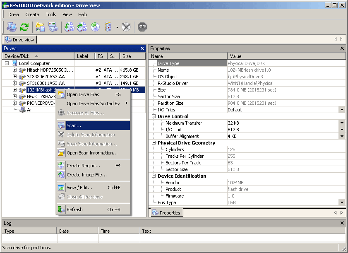The width and height of the screenshot is (348, 253).
Task: Expand the ST3320620AS3.AA drive node
Action: (x=14, y=77)
